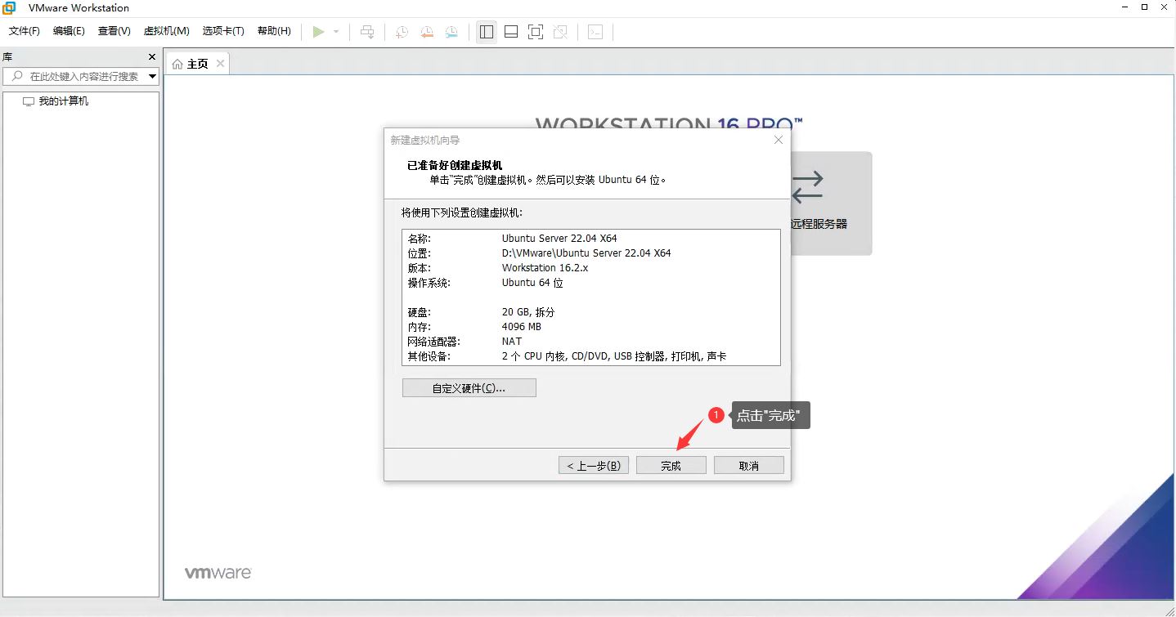Click the Workstation 16.2.x version text
Viewport: 1176px width, 617px height.
click(x=545, y=268)
